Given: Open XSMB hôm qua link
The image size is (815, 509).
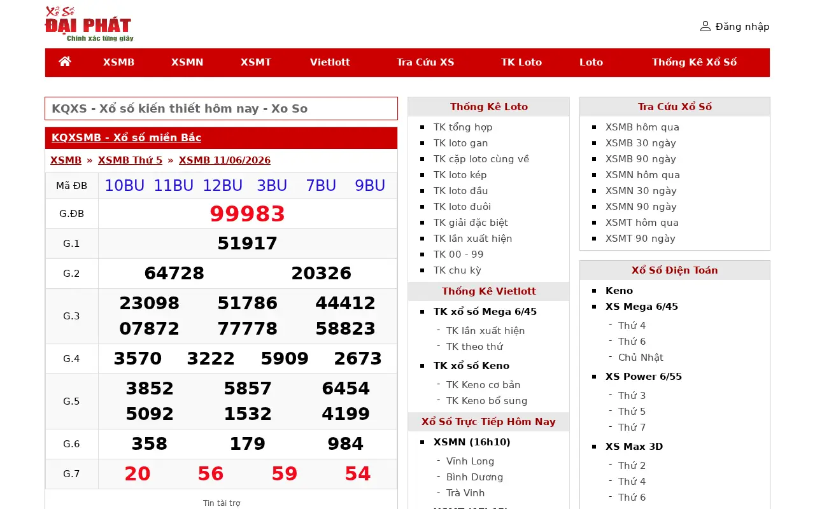Looking at the screenshot, I should (x=642, y=127).
